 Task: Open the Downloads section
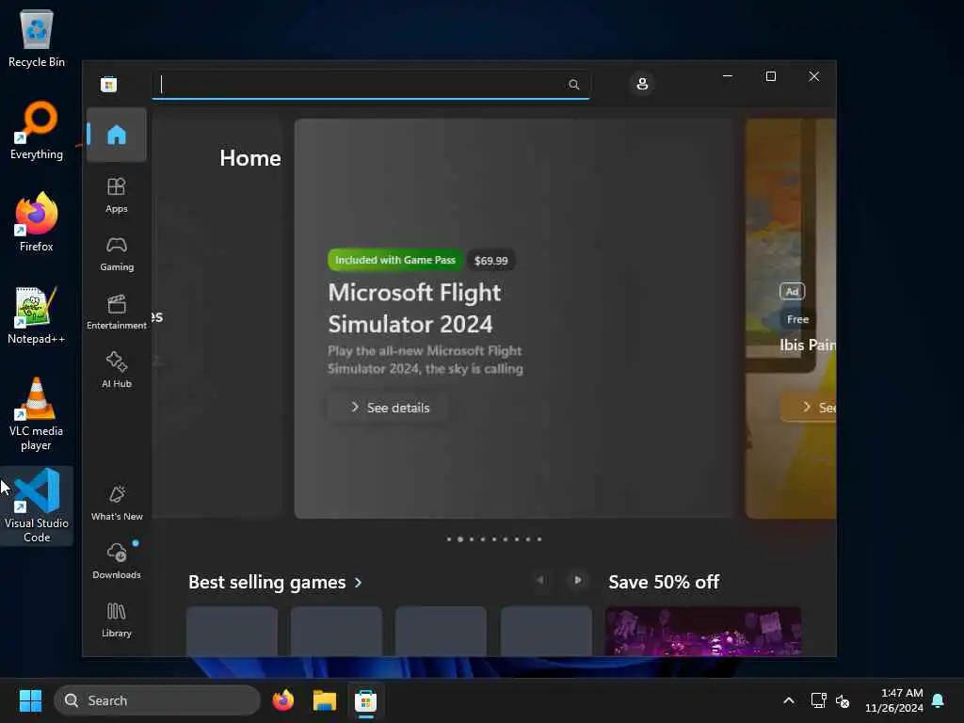(x=116, y=561)
